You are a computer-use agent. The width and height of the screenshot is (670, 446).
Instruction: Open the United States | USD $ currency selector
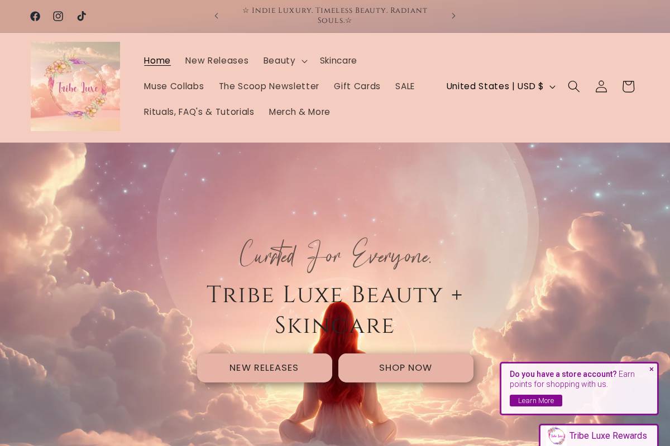coord(500,86)
